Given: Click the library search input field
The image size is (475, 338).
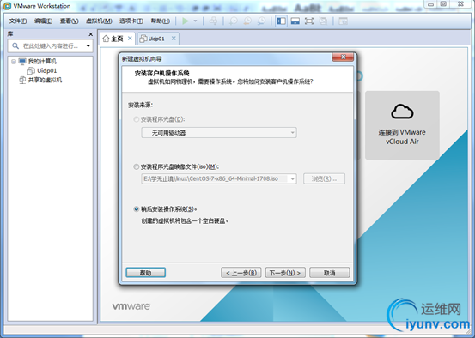Looking at the screenshot, I should coord(51,46).
